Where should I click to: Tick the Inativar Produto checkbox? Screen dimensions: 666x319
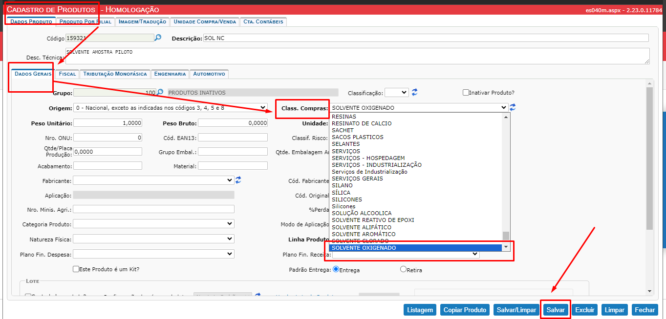(x=466, y=92)
